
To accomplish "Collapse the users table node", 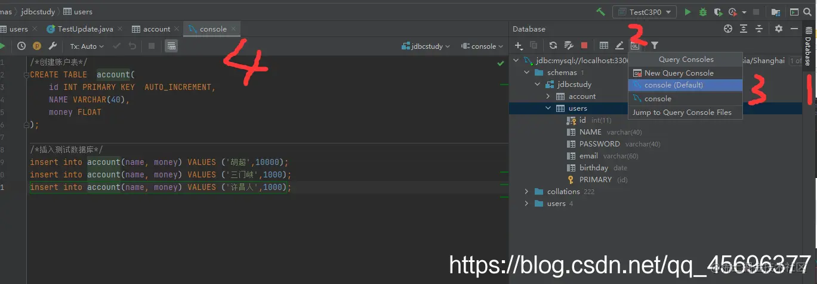I will (548, 108).
